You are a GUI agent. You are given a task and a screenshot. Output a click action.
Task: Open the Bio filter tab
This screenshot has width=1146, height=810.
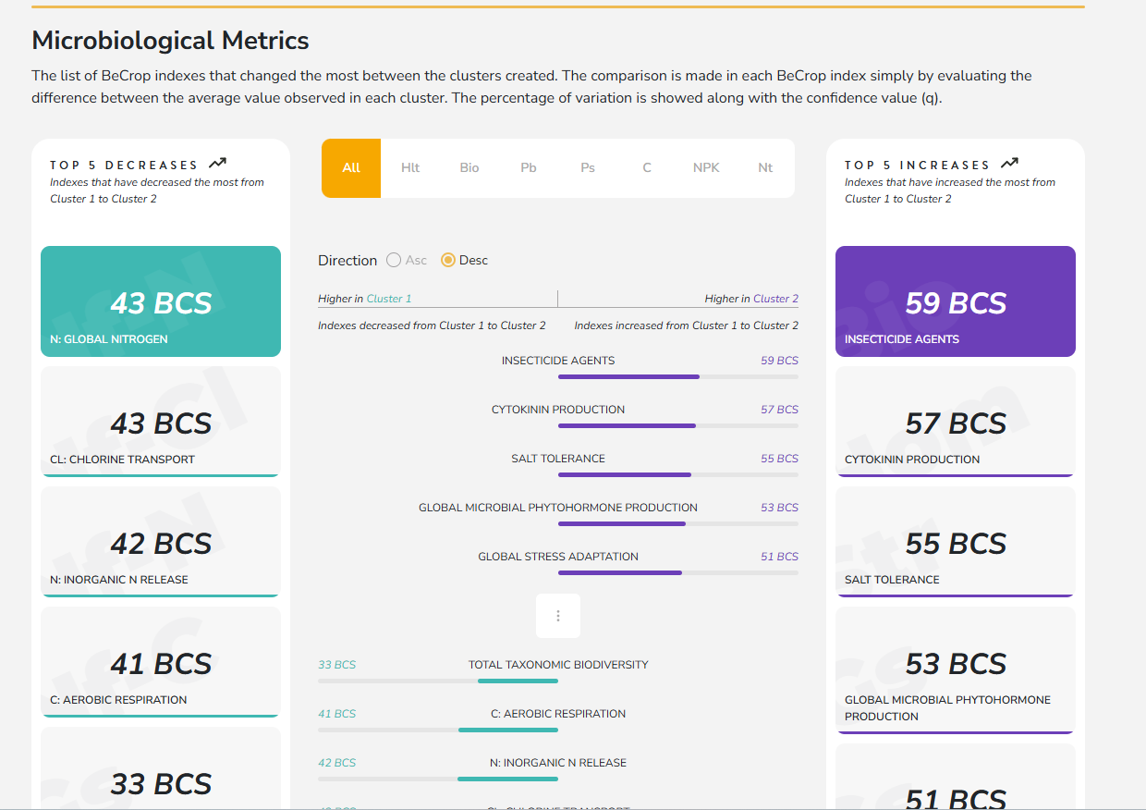pos(469,168)
